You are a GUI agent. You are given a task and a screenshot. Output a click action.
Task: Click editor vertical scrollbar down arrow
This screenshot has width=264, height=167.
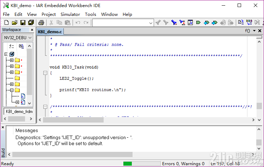(259, 120)
